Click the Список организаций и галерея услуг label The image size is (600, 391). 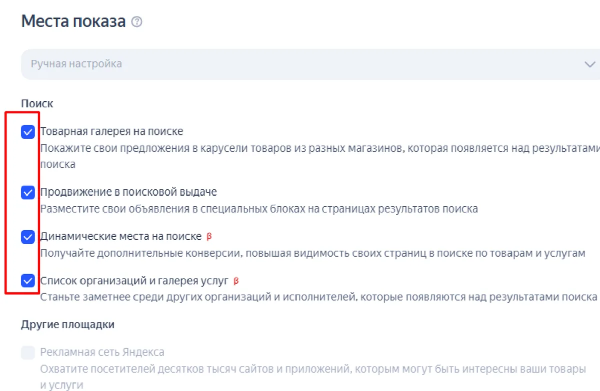[x=134, y=281]
